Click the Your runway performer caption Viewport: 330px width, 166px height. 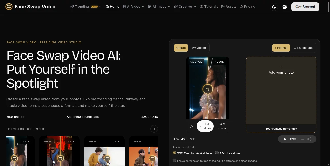[281, 129]
